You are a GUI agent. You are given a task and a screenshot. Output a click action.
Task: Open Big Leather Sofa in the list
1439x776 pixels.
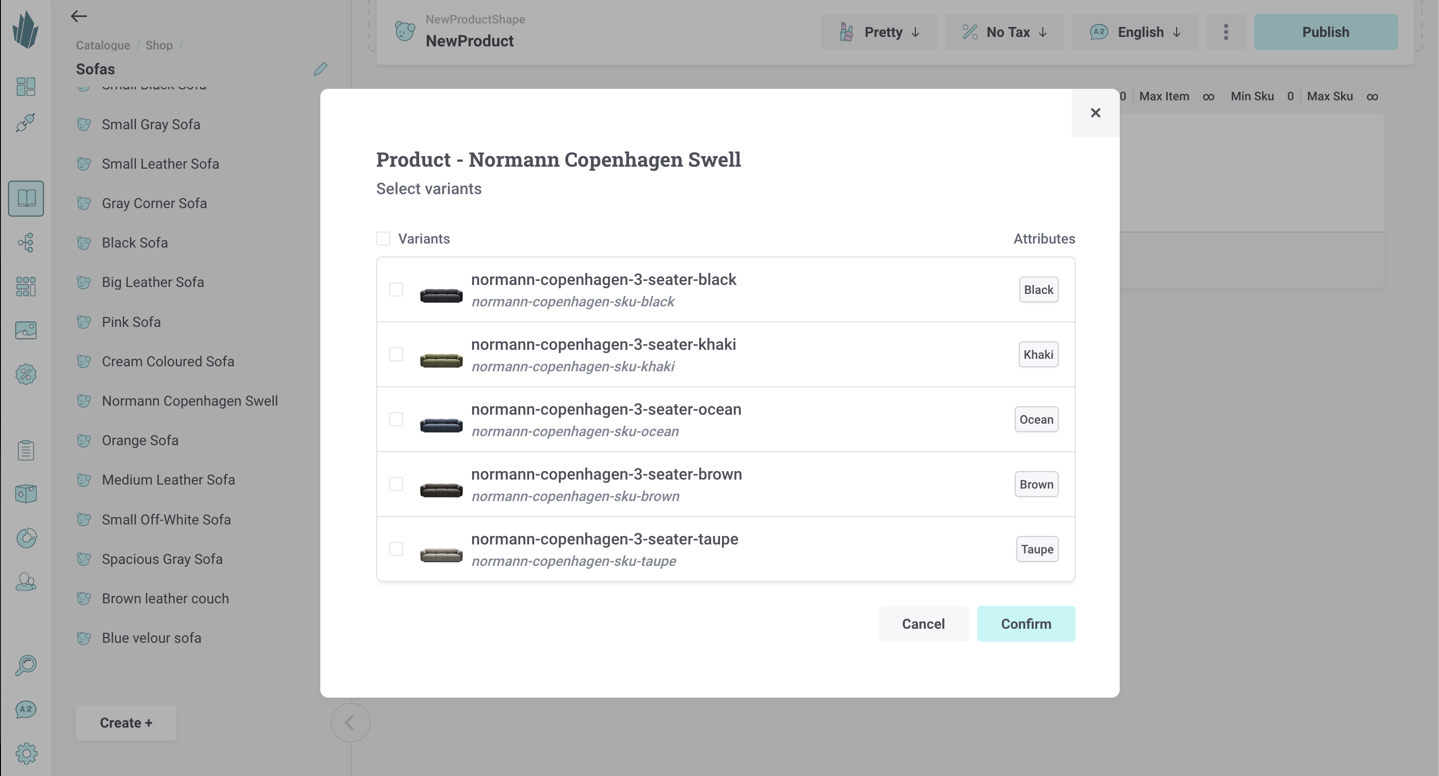(x=152, y=282)
